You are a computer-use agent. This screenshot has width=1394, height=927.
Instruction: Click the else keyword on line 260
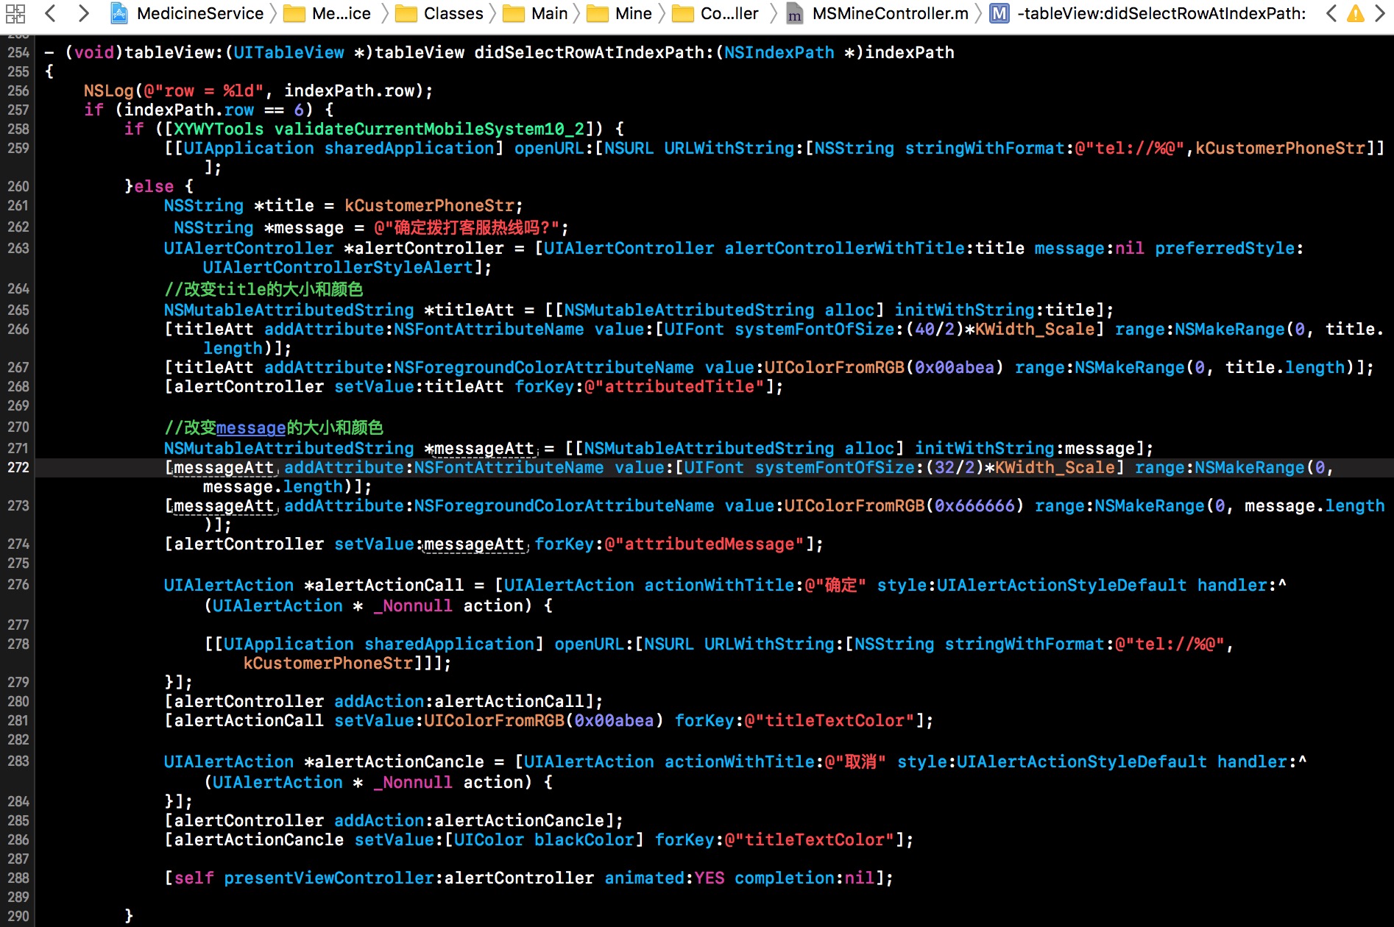coord(154,186)
